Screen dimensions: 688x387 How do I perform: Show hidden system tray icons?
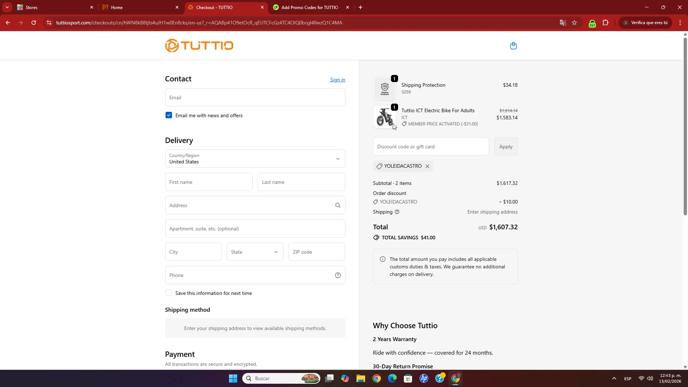pyautogui.click(x=614, y=378)
